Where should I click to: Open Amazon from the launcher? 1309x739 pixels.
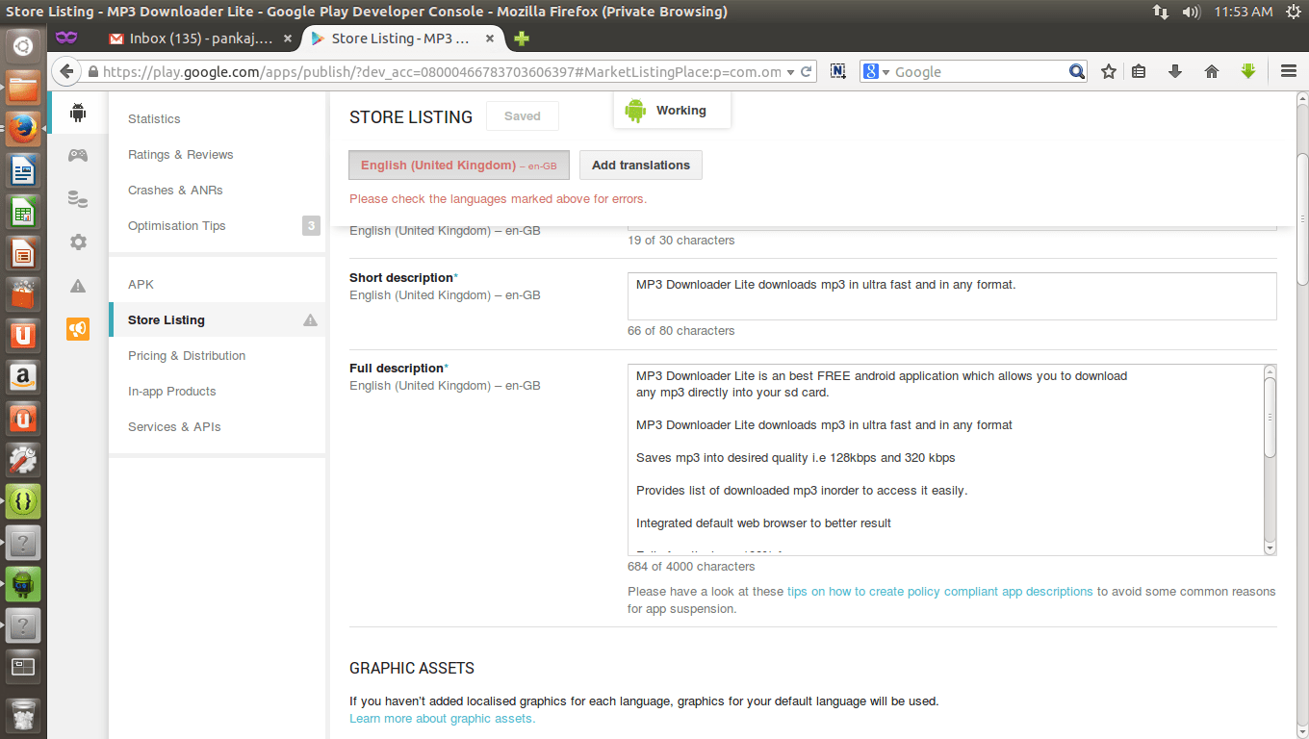(23, 378)
